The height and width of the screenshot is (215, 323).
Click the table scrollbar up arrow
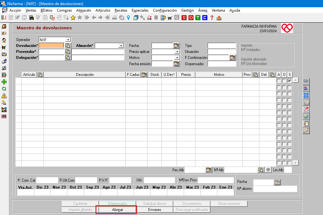pos(295,80)
